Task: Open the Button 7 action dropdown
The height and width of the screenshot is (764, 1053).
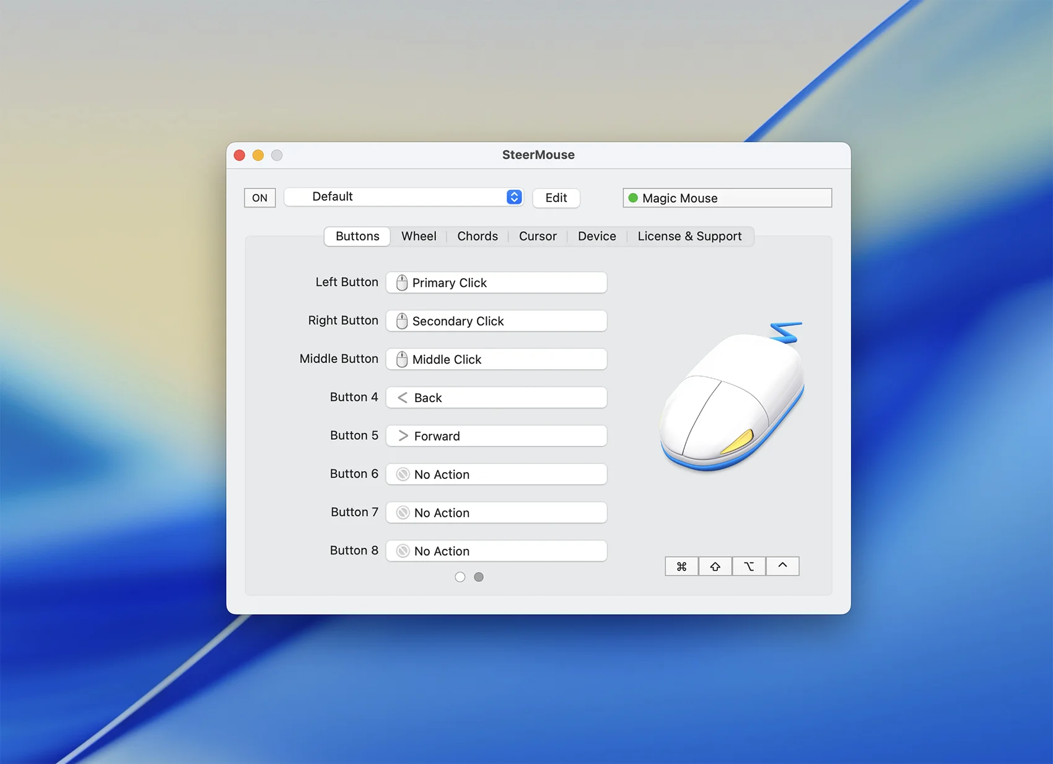Action: click(x=496, y=513)
